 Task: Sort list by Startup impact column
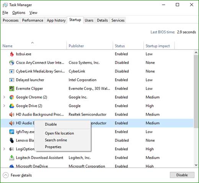point(158,46)
